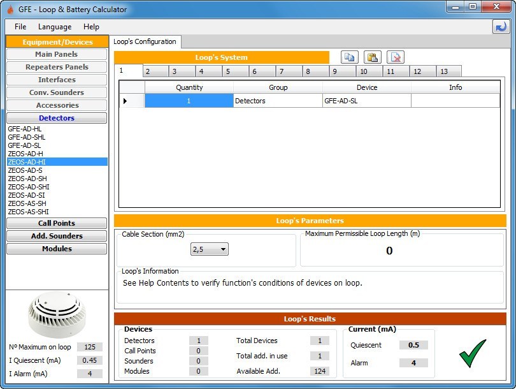Viewport: 516px width, 389px height.
Task: Open the Modules category
Action: (56, 249)
